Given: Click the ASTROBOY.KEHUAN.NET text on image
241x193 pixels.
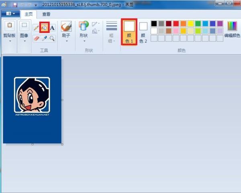Looking at the screenshot, I should tap(32, 115).
